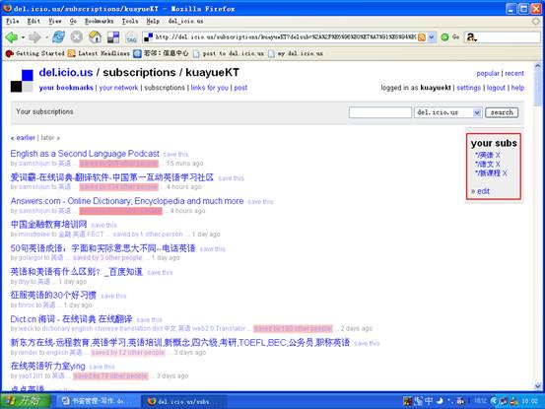Click the search button
The height and width of the screenshot is (409, 545).
tap(502, 112)
